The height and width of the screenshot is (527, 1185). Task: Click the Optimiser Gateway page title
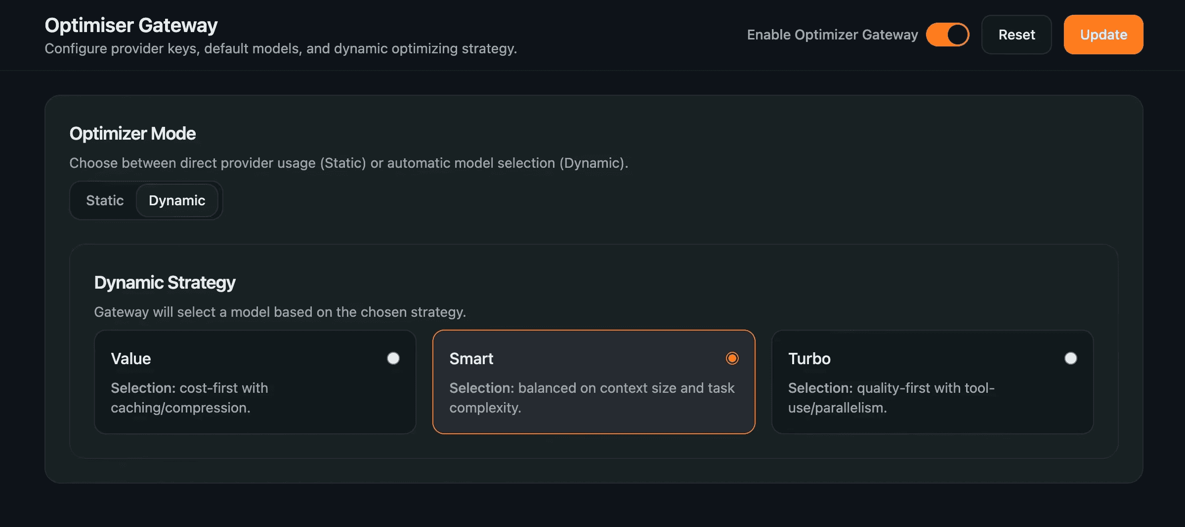pyautogui.click(x=131, y=25)
